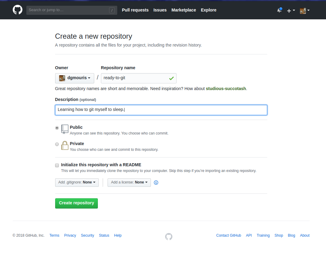
Task: Click the slash shortcut icon in search
Action: pyautogui.click(x=112, y=10)
